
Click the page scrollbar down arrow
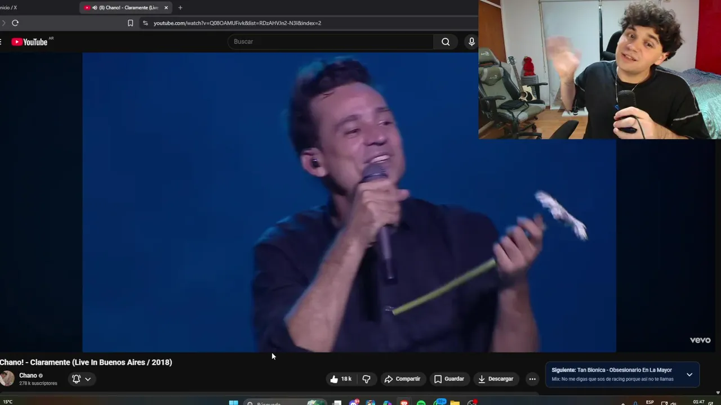pyautogui.click(x=718, y=393)
